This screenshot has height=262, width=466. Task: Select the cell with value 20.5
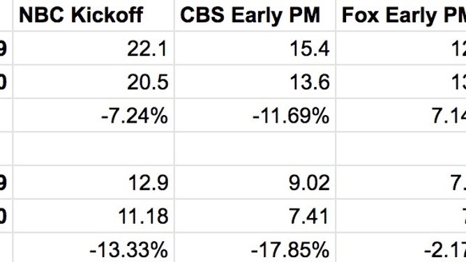pos(93,82)
